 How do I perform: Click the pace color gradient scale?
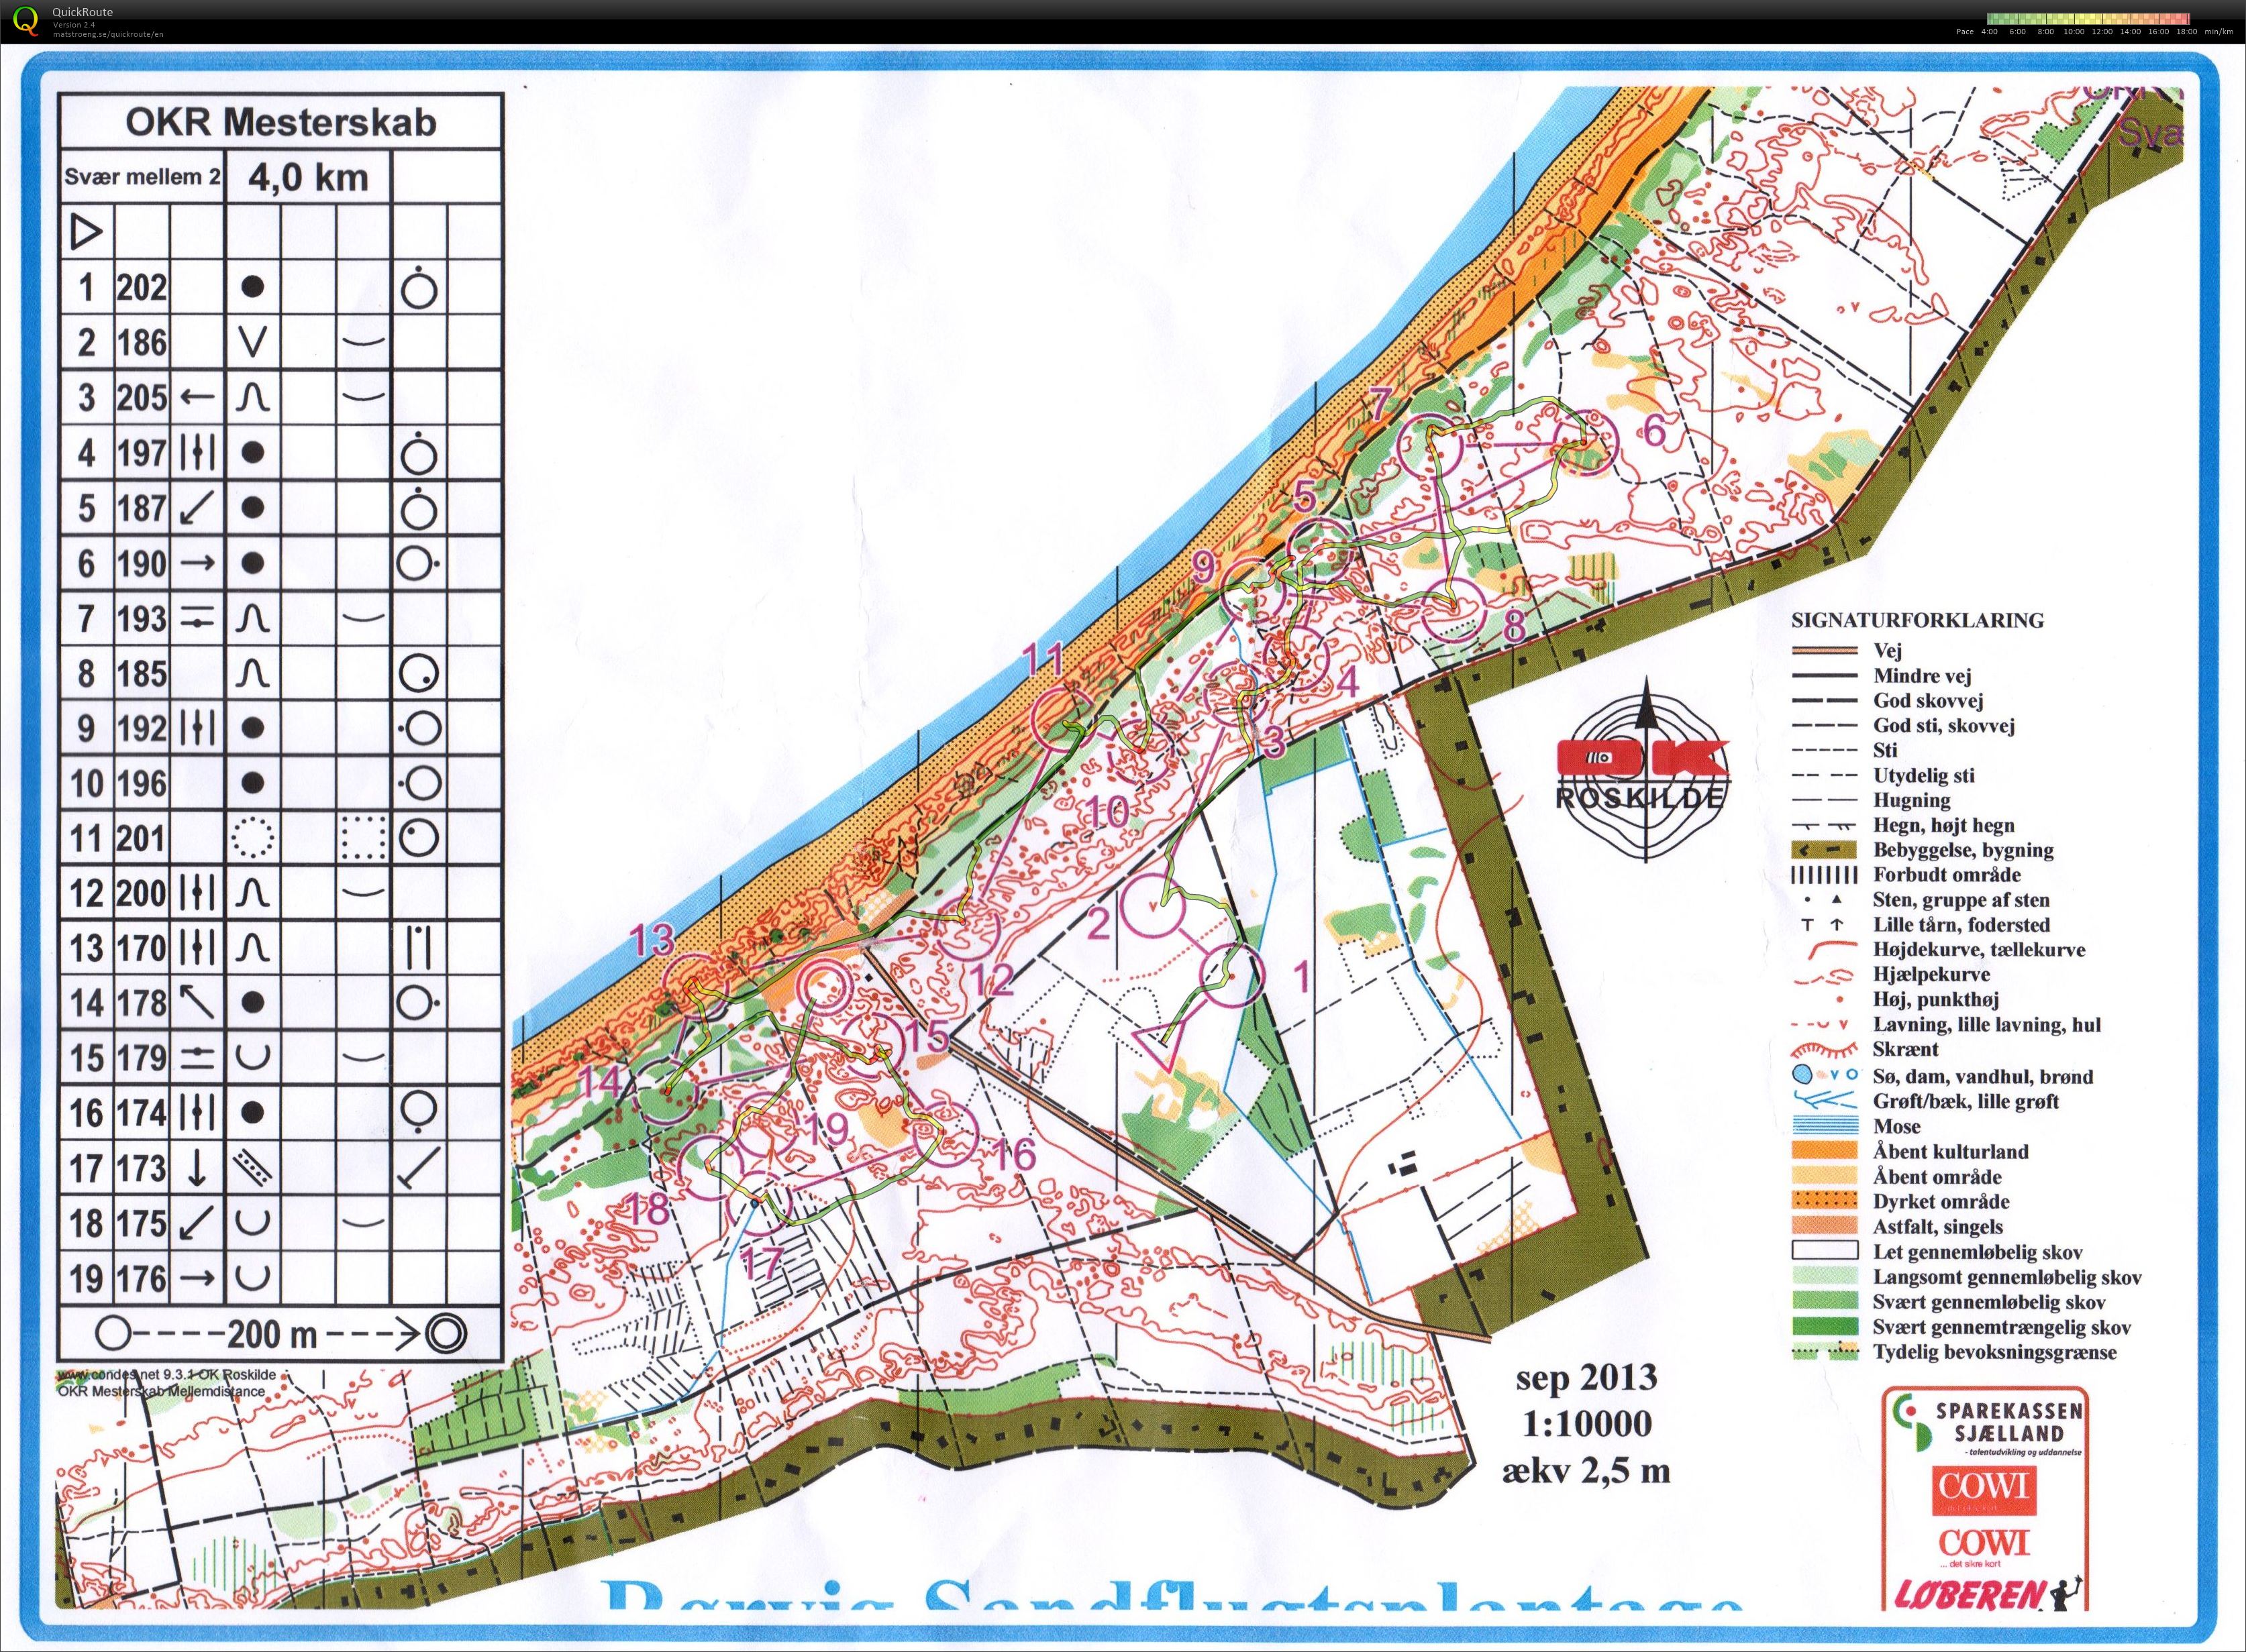2089,18
